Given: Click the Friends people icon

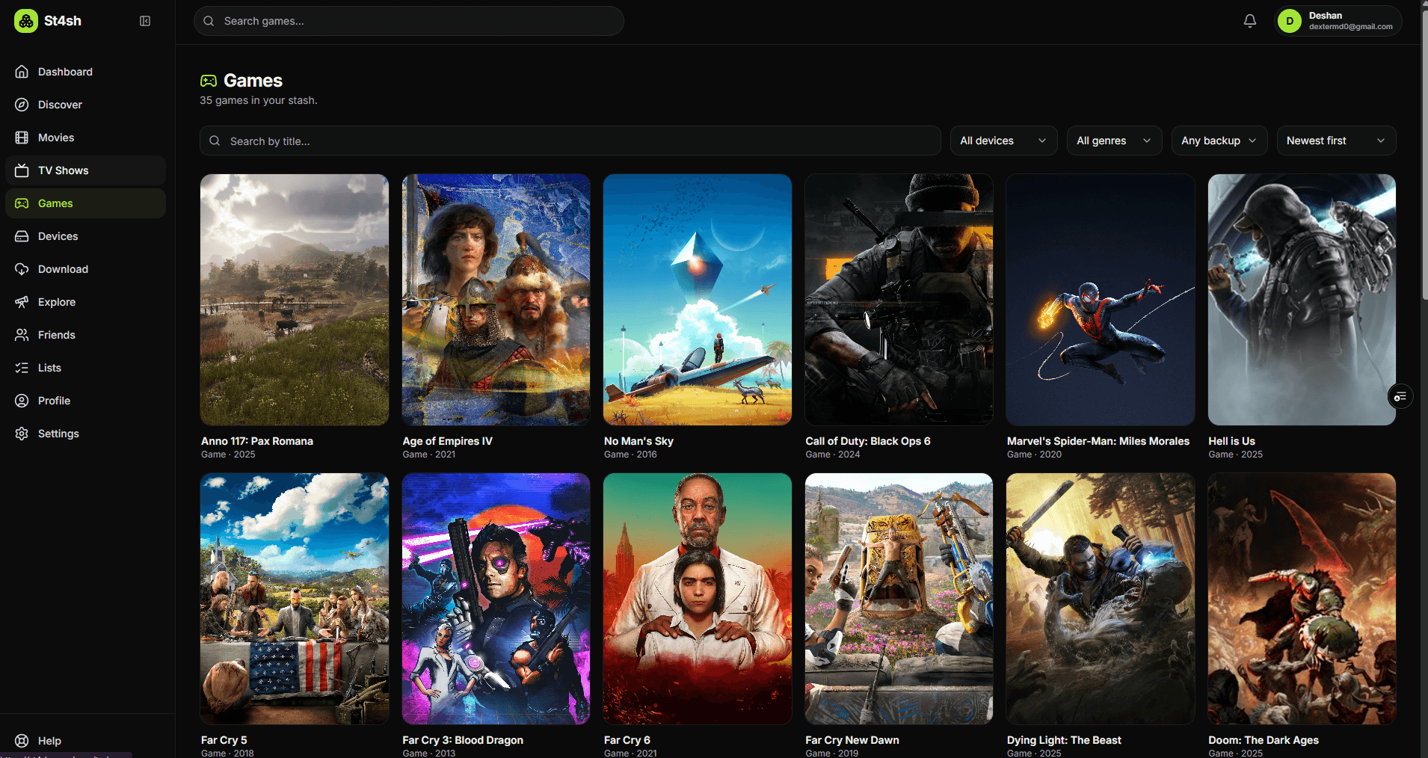Looking at the screenshot, I should coord(22,335).
